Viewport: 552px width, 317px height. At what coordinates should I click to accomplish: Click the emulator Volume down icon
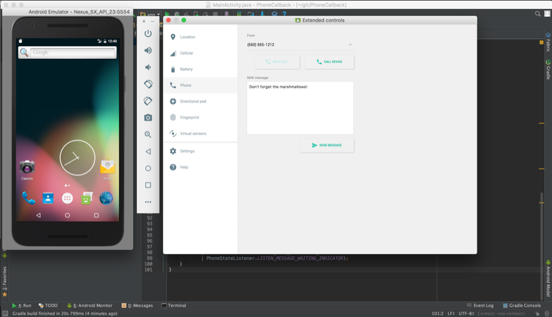point(148,67)
